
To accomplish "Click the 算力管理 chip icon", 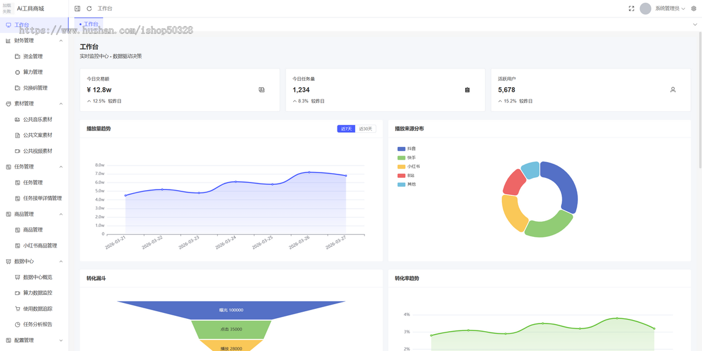I will tap(18, 72).
